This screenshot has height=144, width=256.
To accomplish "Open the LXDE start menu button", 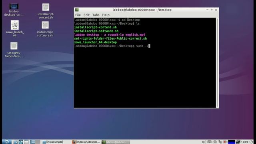I will (7, 142).
